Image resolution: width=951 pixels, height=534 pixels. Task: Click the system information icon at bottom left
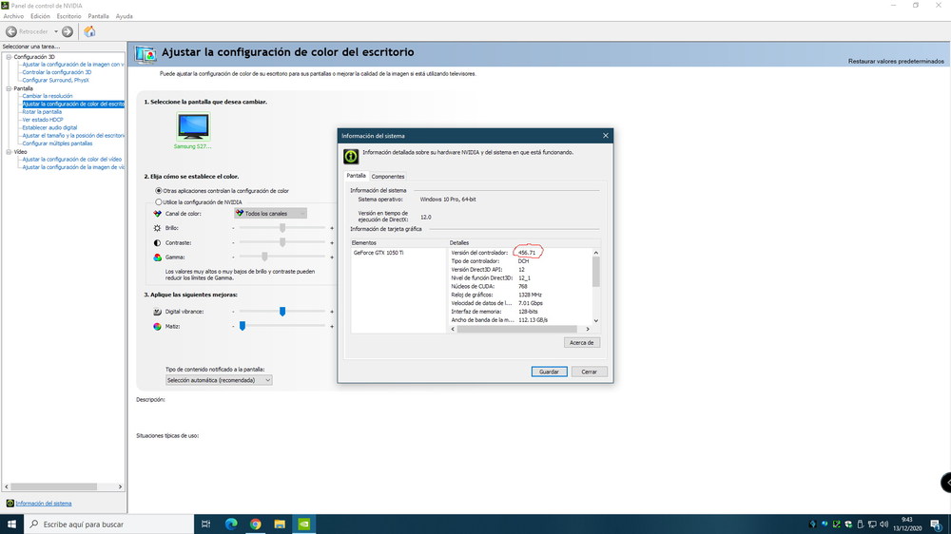click(x=10, y=503)
